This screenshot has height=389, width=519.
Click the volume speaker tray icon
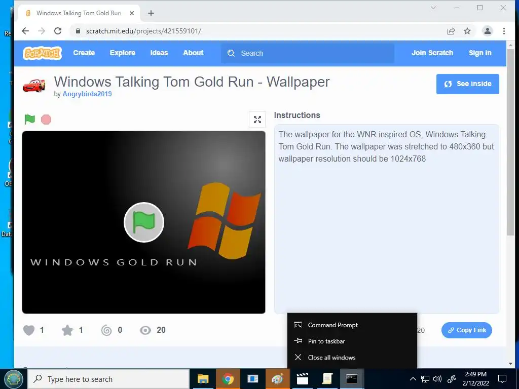(437, 379)
